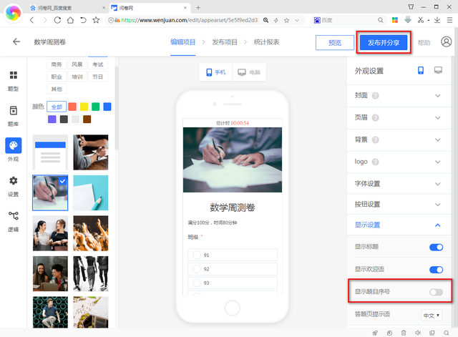The height and width of the screenshot is (337, 458).
Task: Turn off the 显示欢迎语 toggle
Action: click(x=436, y=270)
